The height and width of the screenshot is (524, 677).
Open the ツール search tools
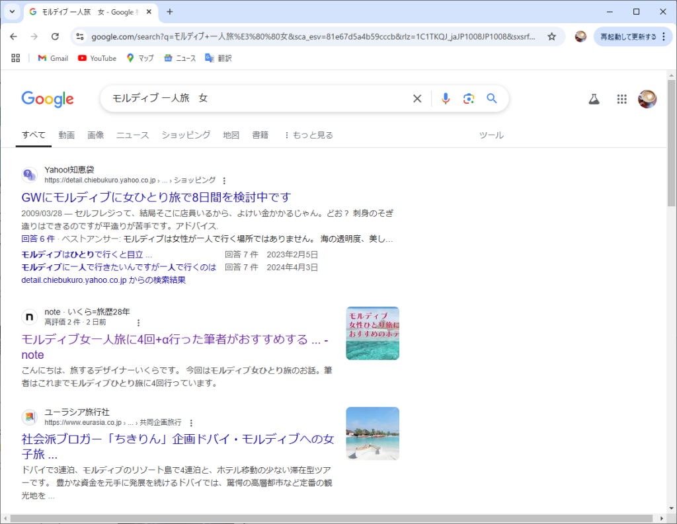pyautogui.click(x=491, y=135)
